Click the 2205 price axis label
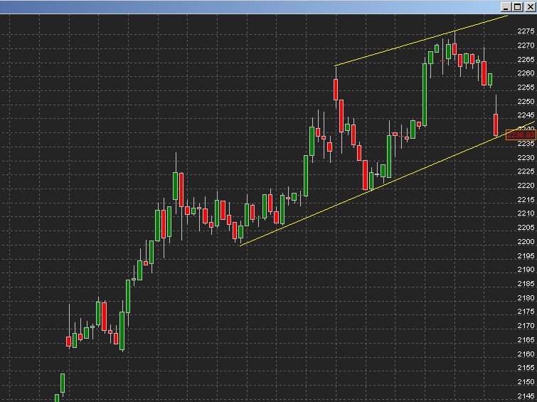537x402 pixels. click(526, 228)
